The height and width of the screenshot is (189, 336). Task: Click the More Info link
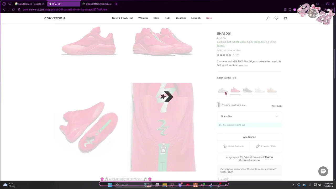point(243,65)
